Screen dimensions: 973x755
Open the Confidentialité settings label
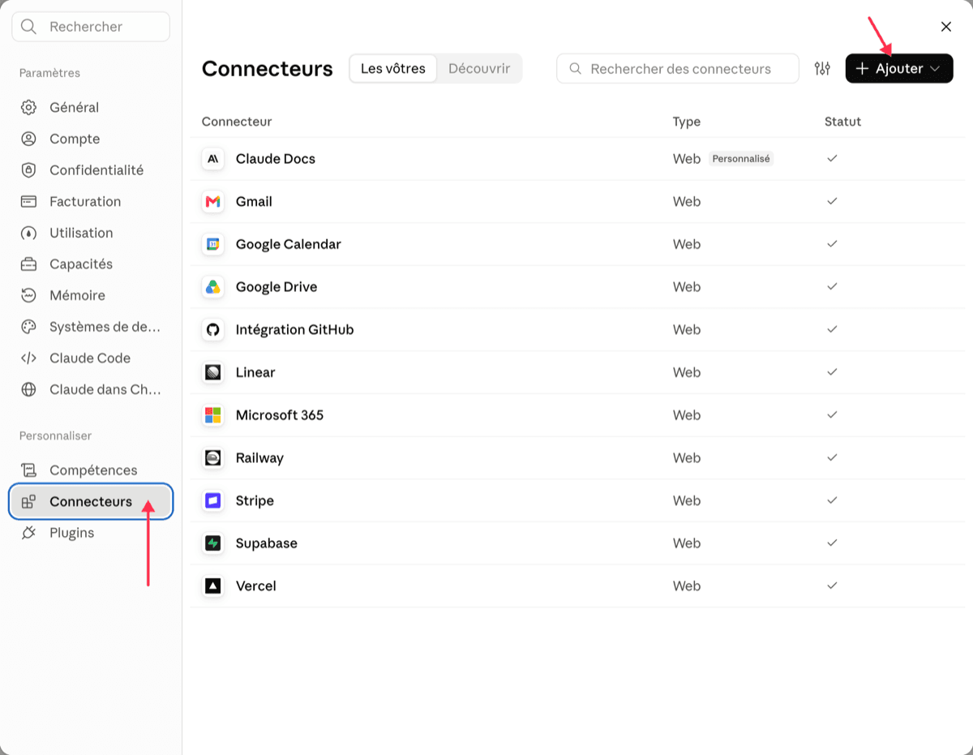click(x=96, y=170)
